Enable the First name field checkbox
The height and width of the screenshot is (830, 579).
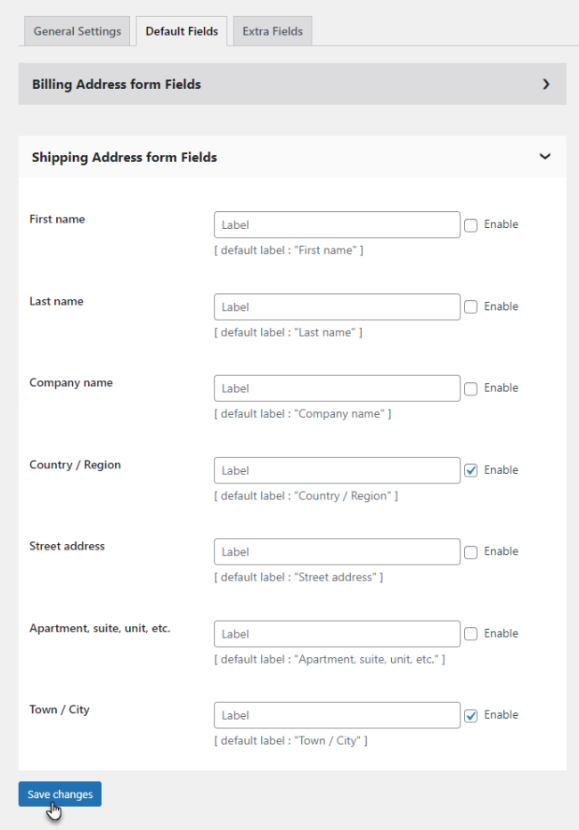[x=471, y=225]
